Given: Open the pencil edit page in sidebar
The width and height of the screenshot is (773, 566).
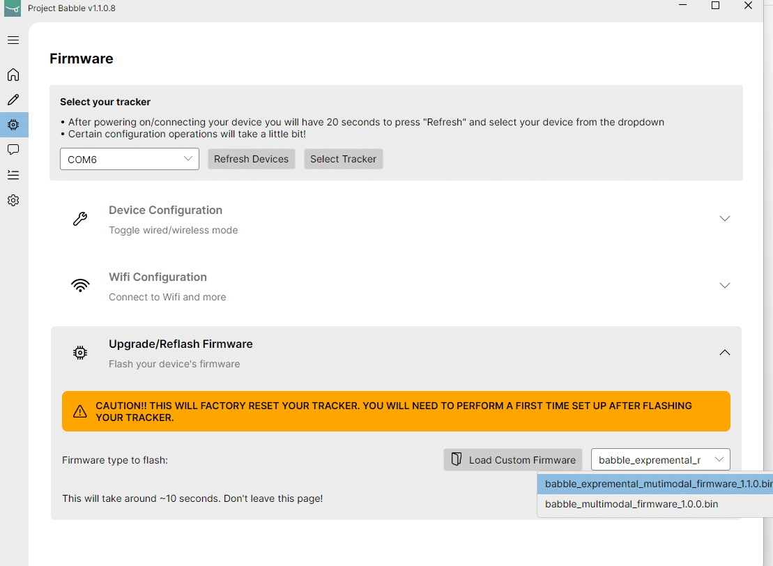Looking at the screenshot, I should click(x=13, y=100).
